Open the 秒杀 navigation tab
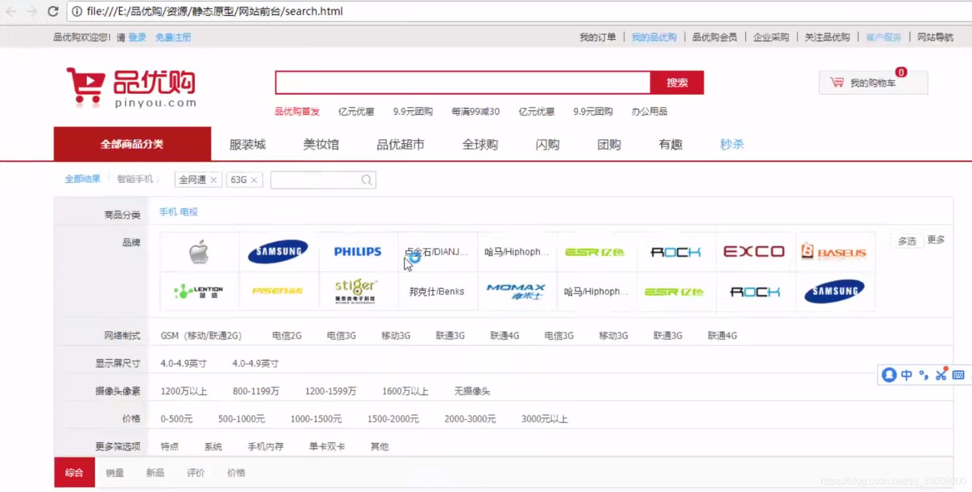The height and width of the screenshot is (492, 972). [x=732, y=144]
